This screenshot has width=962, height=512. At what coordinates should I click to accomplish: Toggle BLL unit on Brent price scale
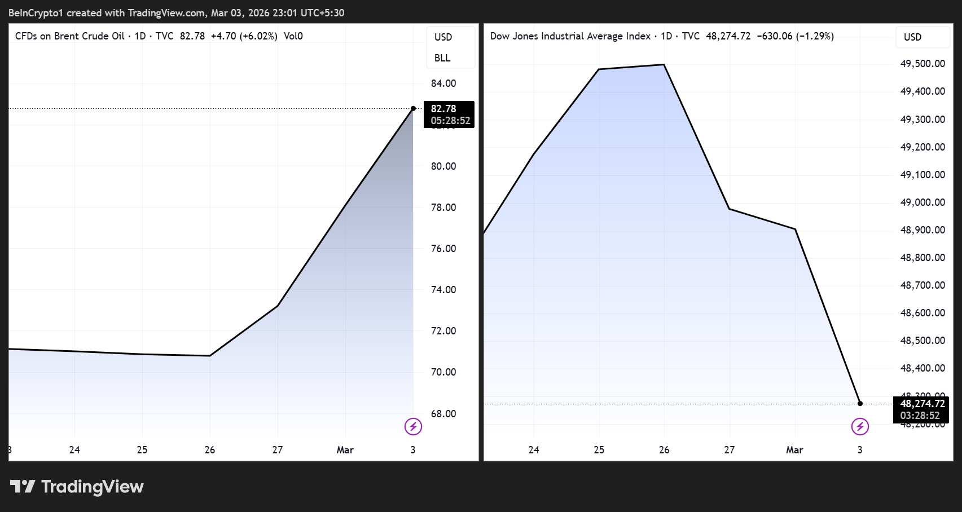(444, 58)
